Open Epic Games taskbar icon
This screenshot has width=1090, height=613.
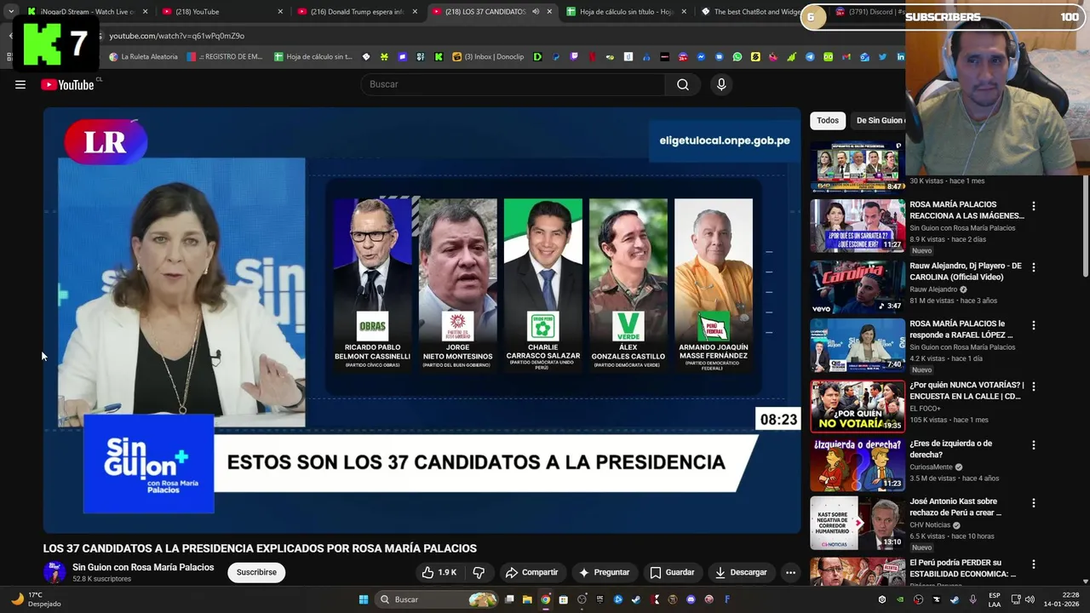coord(599,599)
